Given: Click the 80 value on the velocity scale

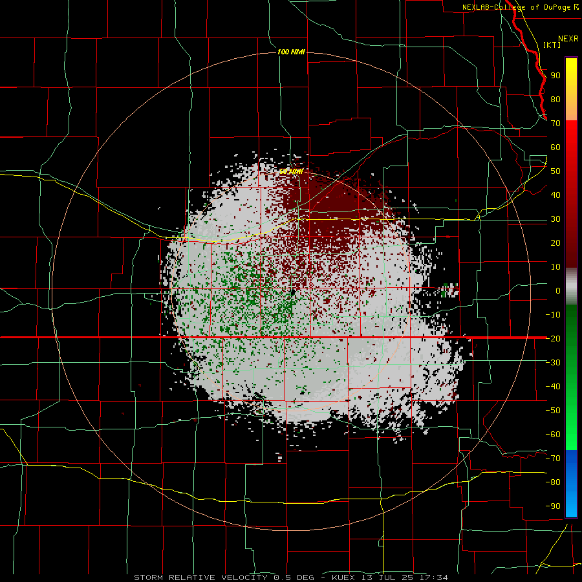Looking at the screenshot, I should coord(555,100).
